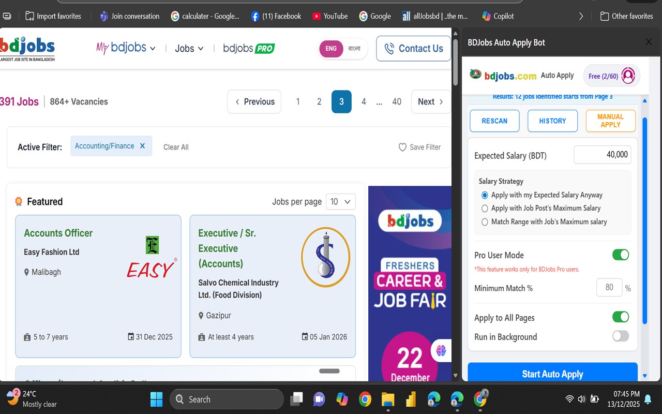Screen dimensions: 662x414
Task: Click the Easy Fashion Ltd logo
Action: tap(152, 258)
